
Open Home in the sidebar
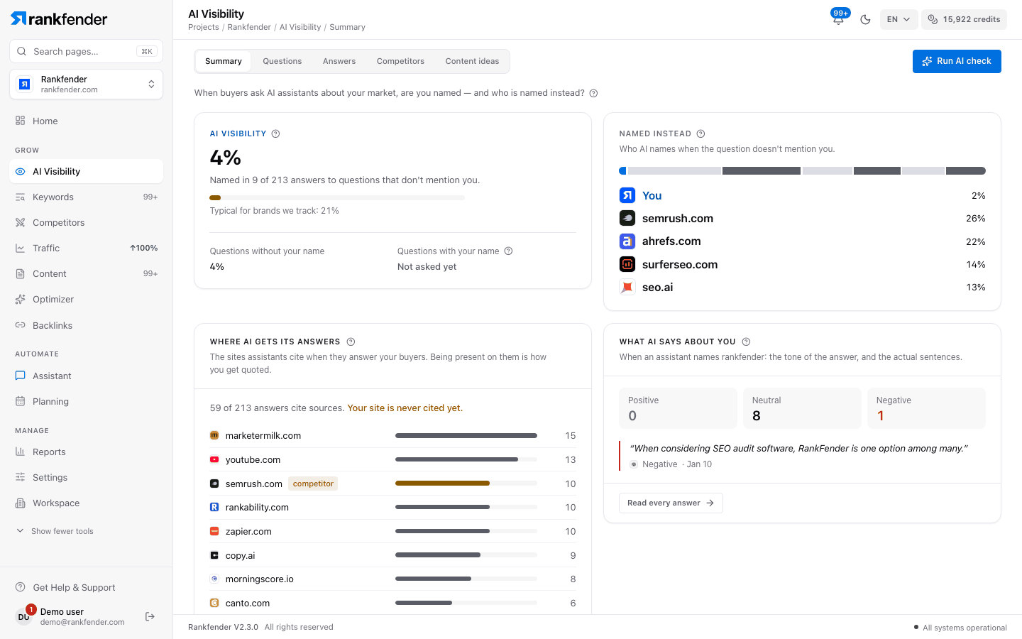coord(86,121)
